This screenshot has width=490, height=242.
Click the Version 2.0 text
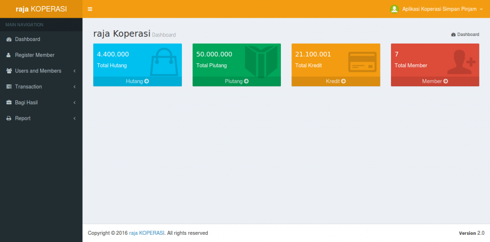[x=471, y=233]
